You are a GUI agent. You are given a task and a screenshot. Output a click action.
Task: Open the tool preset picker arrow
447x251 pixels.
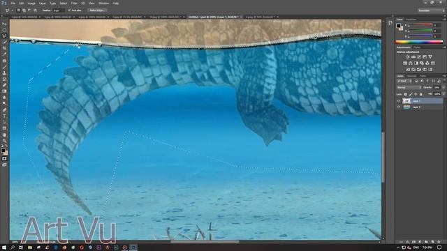click(x=12, y=10)
